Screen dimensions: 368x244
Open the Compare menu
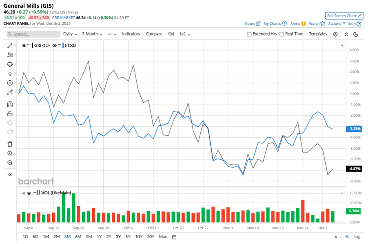(154, 34)
